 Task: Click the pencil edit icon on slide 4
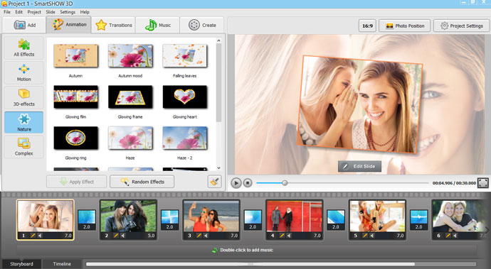282,236
